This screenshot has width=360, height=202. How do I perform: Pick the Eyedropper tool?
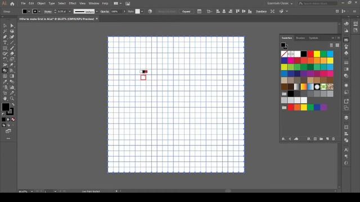pos(5,82)
